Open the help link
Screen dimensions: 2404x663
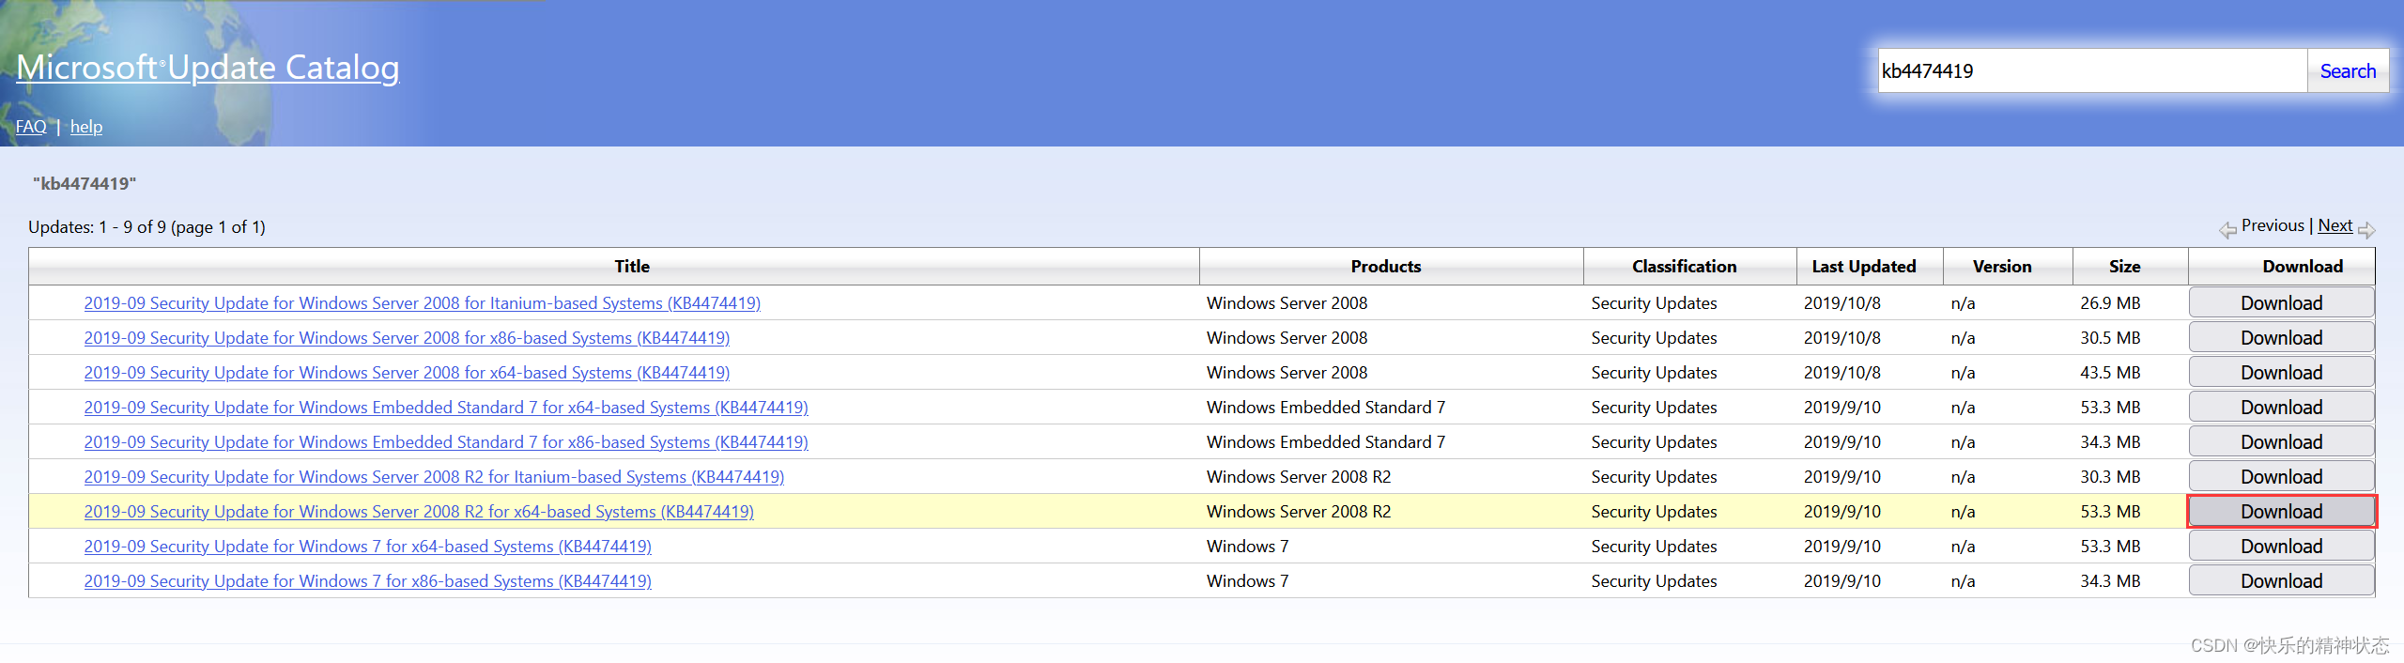(86, 127)
